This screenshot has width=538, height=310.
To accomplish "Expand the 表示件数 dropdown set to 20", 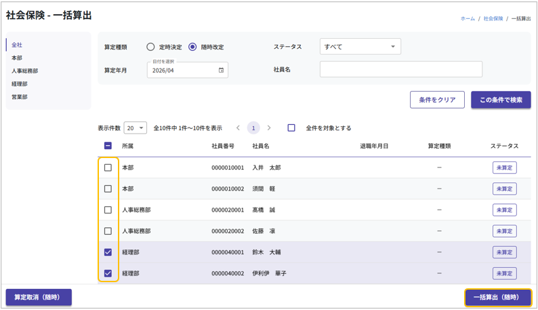I will click(136, 128).
